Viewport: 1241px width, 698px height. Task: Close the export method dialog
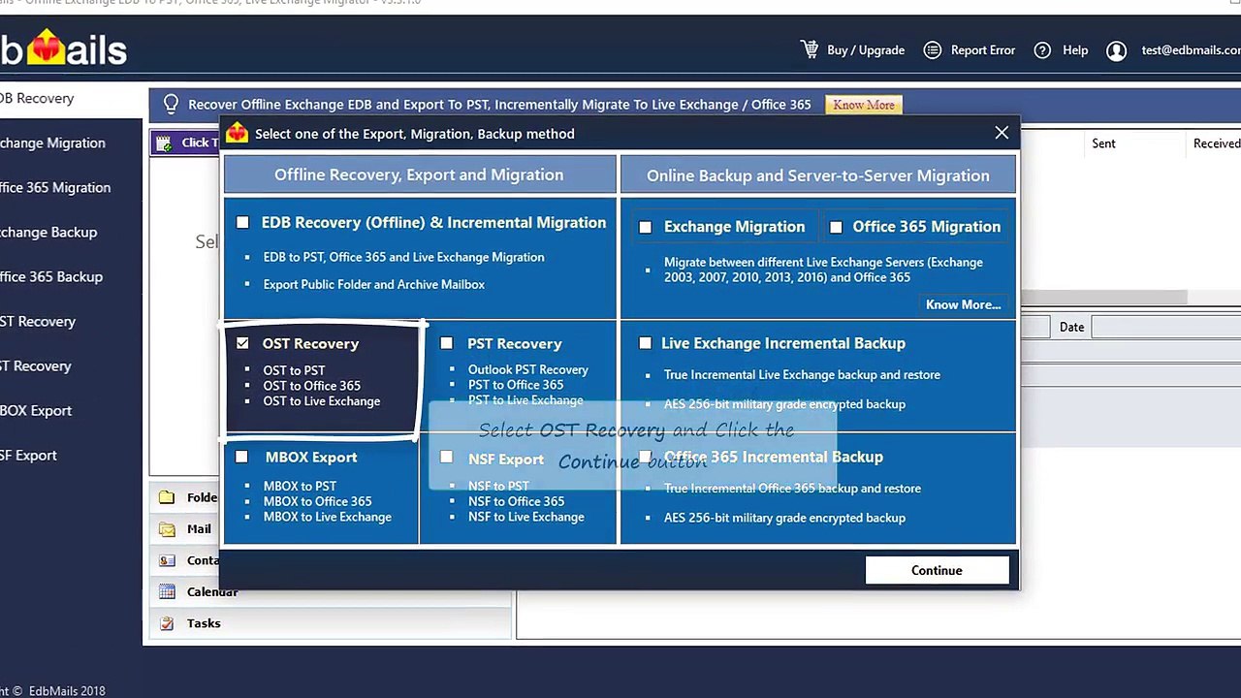point(1002,133)
